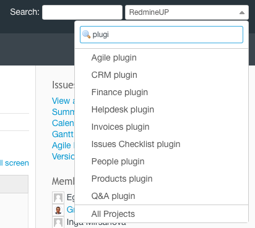Open the RedmineUP project selector
Image resolution: width=255 pixels, height=228 pixels.
coord(187,12)
